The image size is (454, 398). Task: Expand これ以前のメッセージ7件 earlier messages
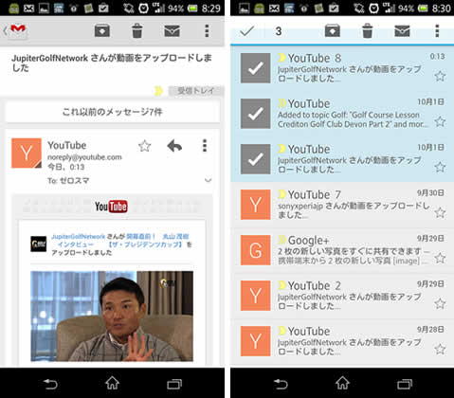113,112
